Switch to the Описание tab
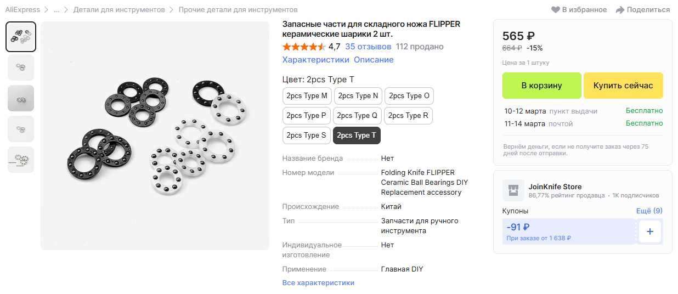The height and width of the screenshot is (294, 678). tap(374, 60)
